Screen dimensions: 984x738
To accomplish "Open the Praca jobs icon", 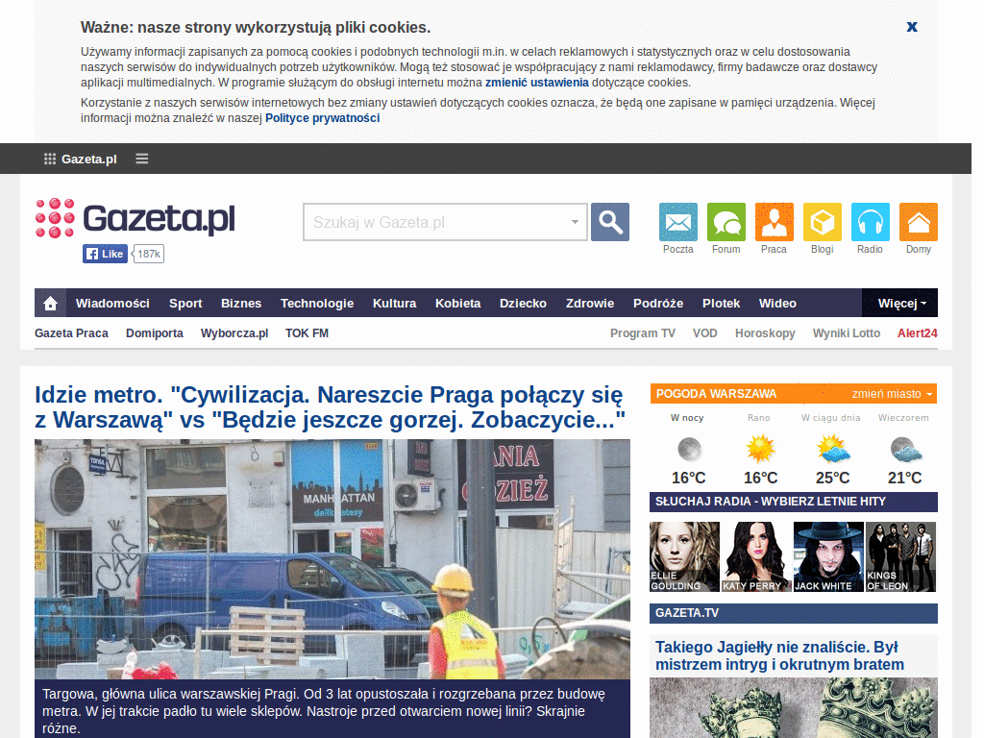I will pyautogui.click(x=774, y=222).
